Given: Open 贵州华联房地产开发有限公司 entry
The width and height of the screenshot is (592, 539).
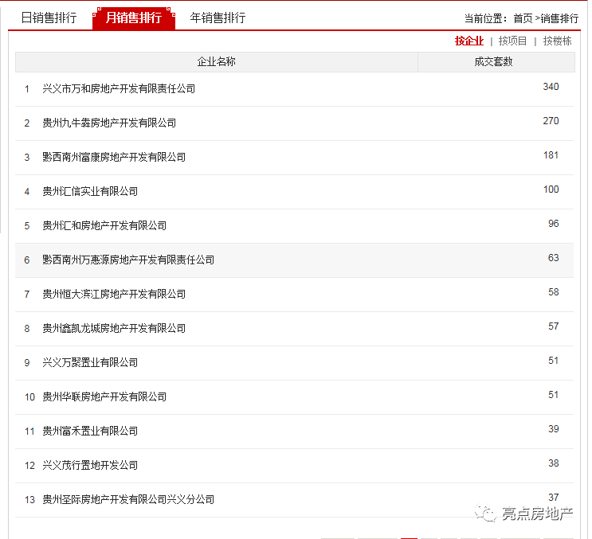Looking at the screenshot, I should point(104,397).
